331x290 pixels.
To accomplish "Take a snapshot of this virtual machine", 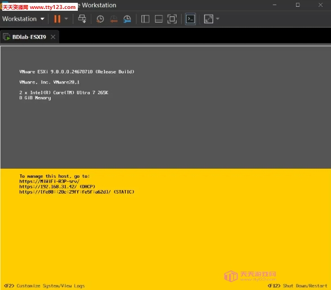I will (100, 19).
